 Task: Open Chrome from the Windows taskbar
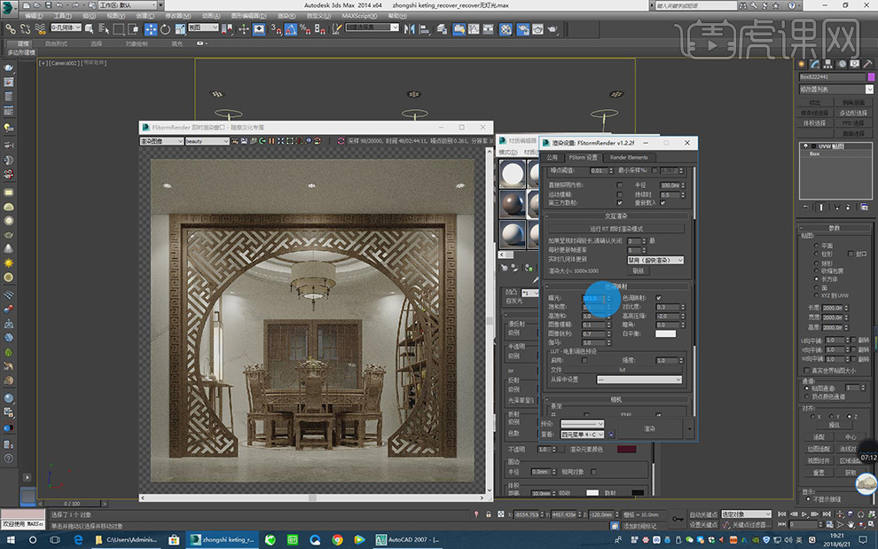[337, 539]
